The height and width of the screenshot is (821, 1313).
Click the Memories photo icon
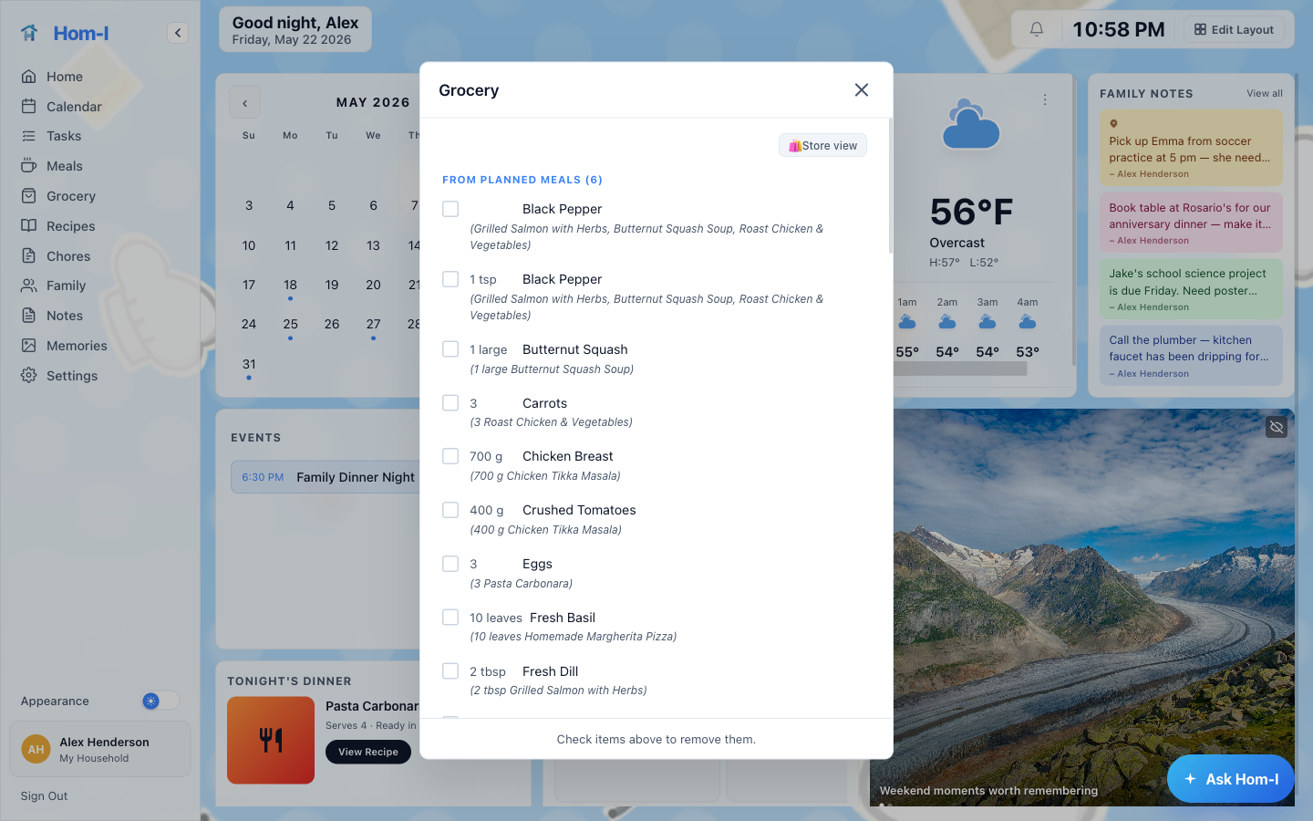29,346
